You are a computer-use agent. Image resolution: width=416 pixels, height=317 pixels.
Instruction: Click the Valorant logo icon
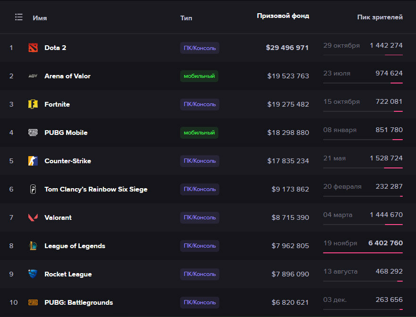coord(33,217)
